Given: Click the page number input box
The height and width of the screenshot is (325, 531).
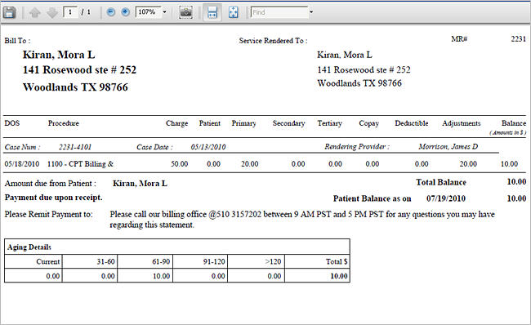Looking at the screenshot, I should 70,12.
